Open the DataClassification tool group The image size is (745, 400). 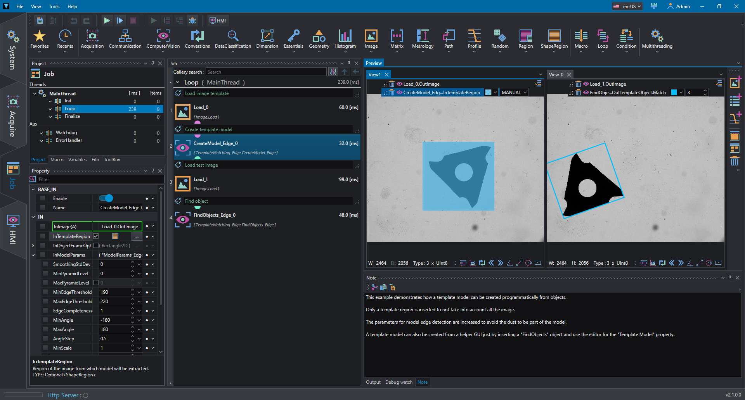pyautogui.click(x=233, y=40)
